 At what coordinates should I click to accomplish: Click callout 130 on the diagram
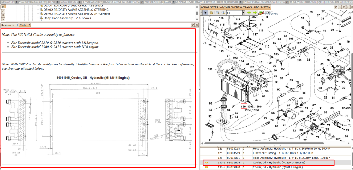[x=244, y=106]
